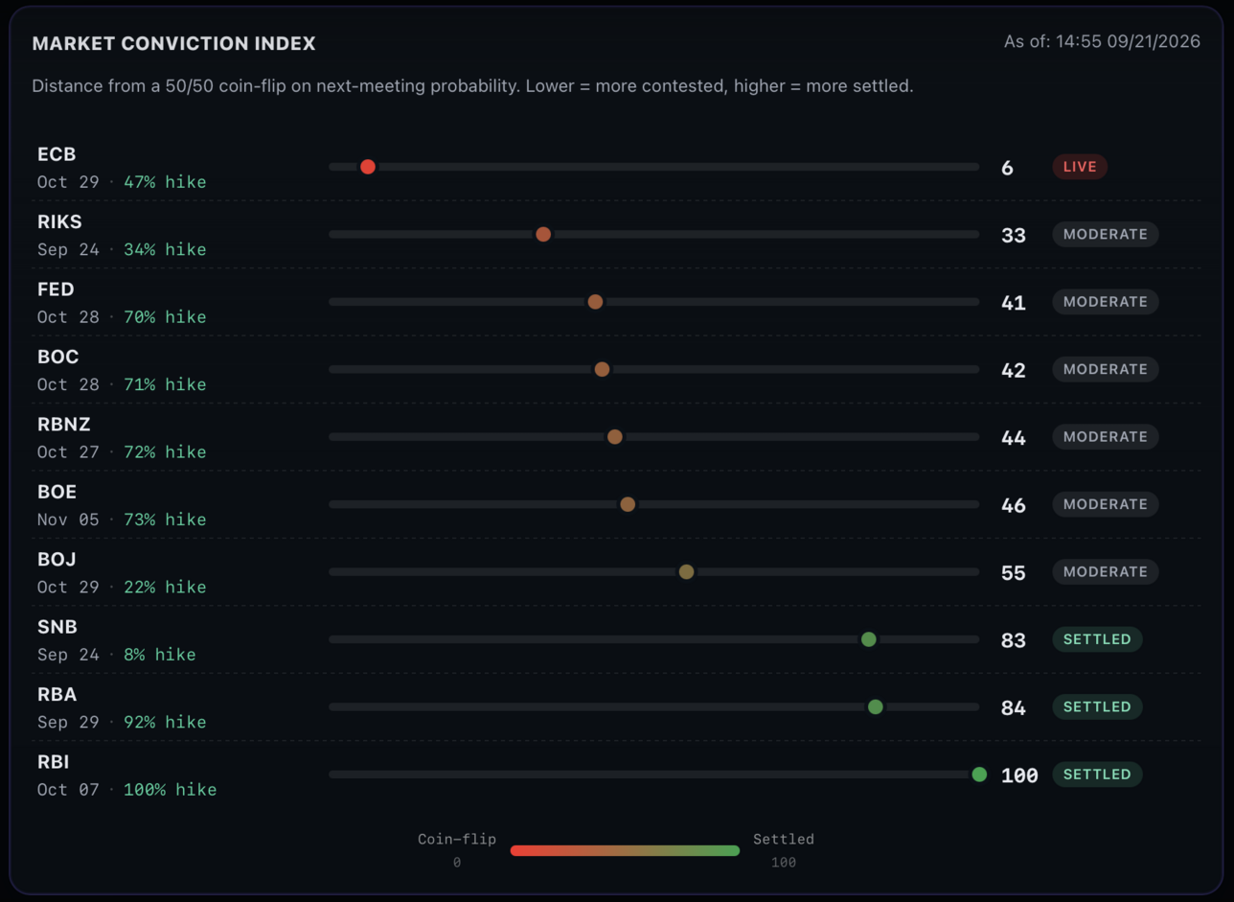The height and width of the screenshot is (902, 1234).
Task: Click the conviction score 42
Action: point(1014,370)
